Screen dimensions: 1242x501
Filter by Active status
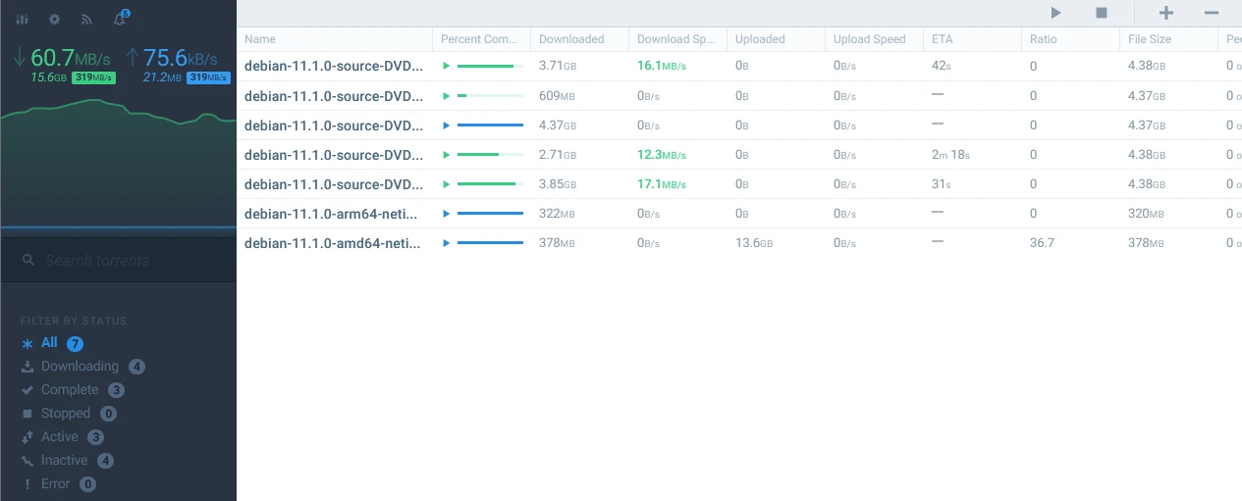(x=61, y=437)
